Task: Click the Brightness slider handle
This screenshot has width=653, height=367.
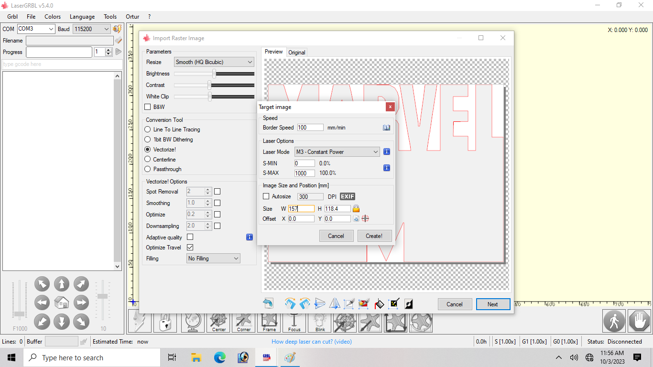Action: point(214,74)
